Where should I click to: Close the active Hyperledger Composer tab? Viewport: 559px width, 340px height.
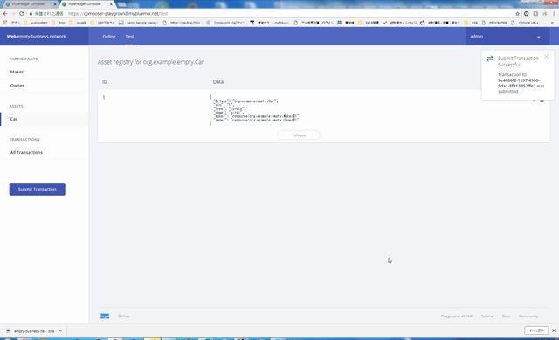click(x=111, y=4)
